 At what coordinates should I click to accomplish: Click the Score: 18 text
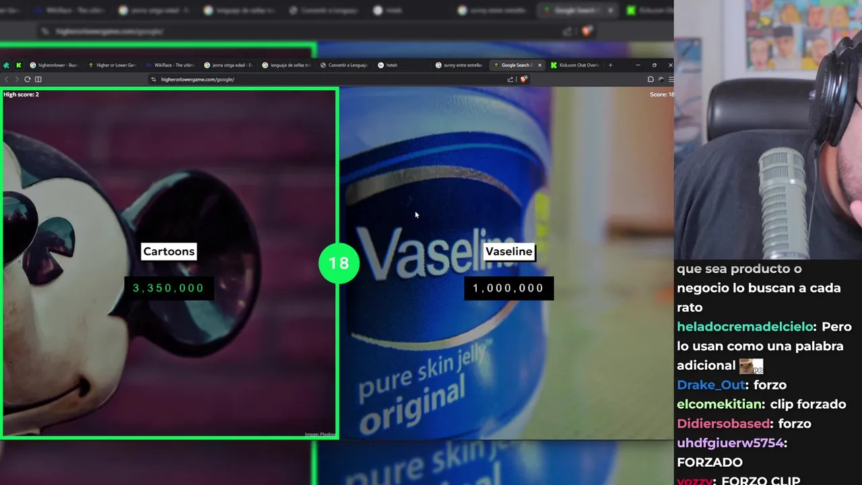[x=661, y=95]
